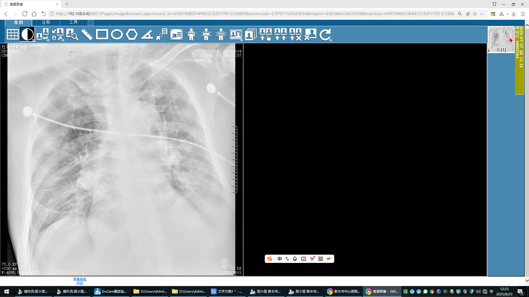
Task: Activate the window/level contrast tool
Action: tap(27, 35)
